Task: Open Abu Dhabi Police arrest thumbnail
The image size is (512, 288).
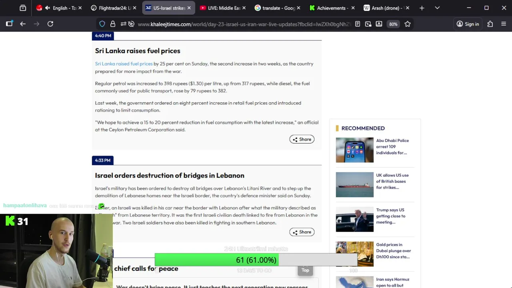Action: [x=354, y=150]
